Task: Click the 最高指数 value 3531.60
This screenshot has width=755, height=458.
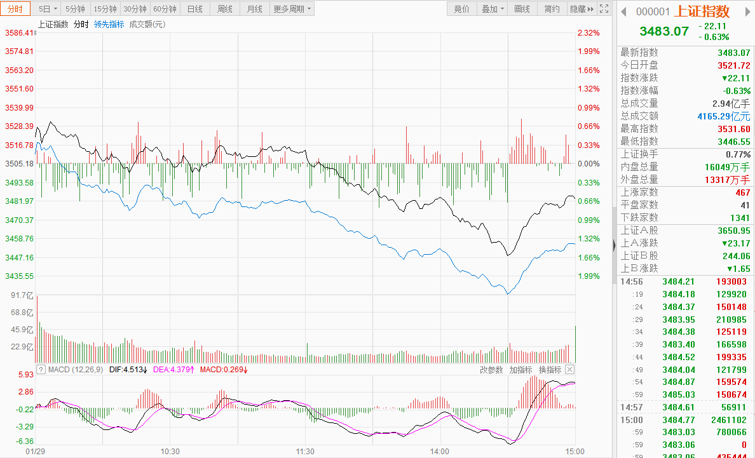Action: 734,129
